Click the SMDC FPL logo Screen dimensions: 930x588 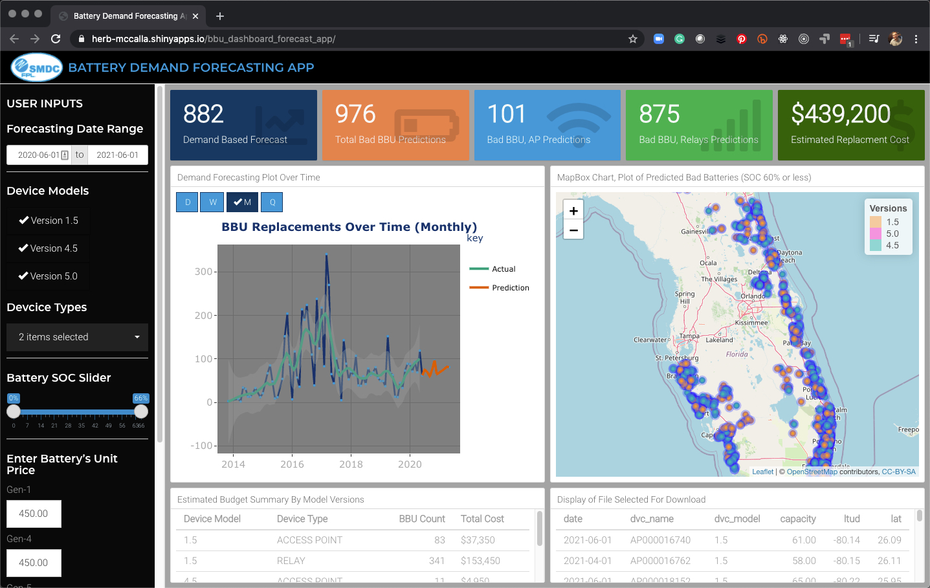point(37,67)
